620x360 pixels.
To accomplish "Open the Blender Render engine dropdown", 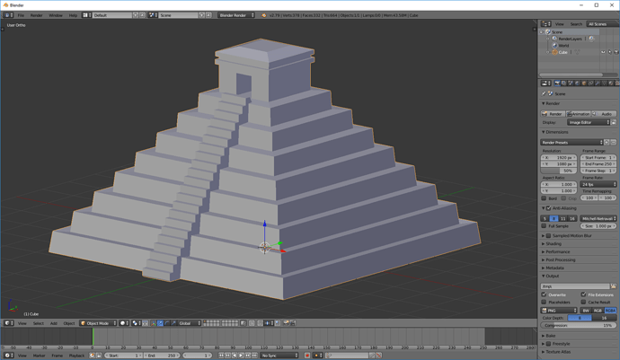I will coord(236,15).
